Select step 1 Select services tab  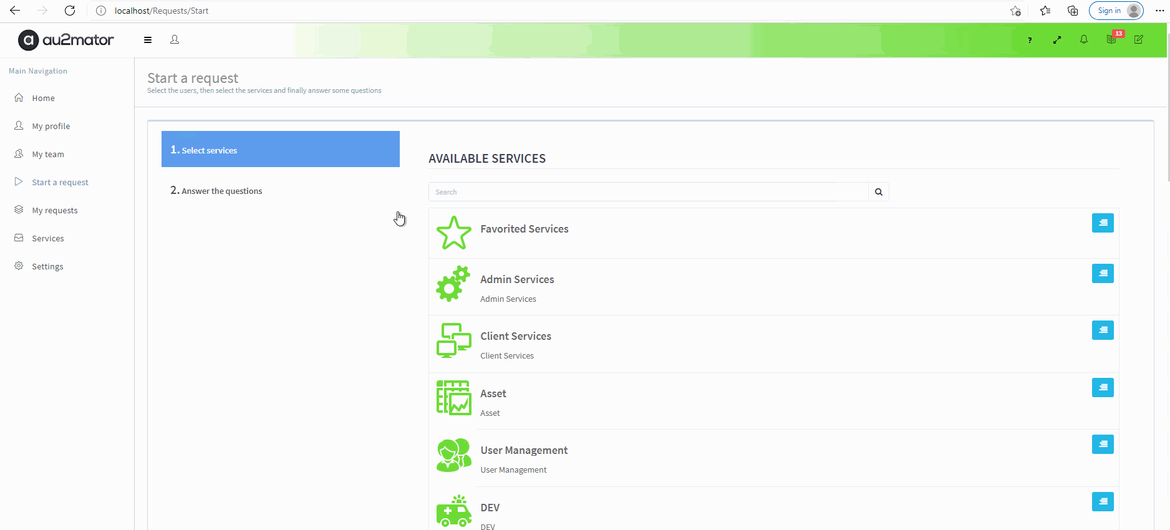click(x=280, y=150)
